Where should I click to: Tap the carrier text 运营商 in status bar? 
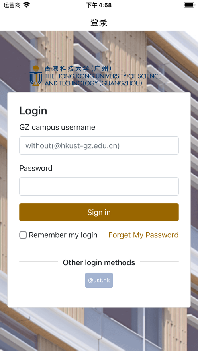12,5
